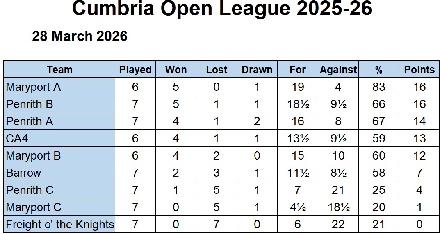440x234 pixels.
Task: Click the Won column header
Action: 176,70
